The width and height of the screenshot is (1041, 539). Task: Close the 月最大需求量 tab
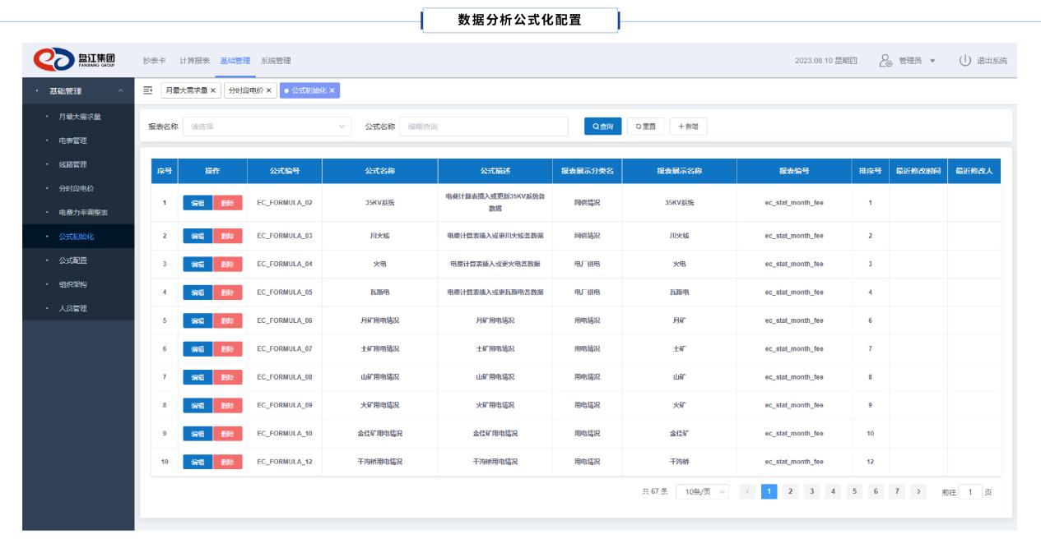pyautogui.click(x=213, y=90)
